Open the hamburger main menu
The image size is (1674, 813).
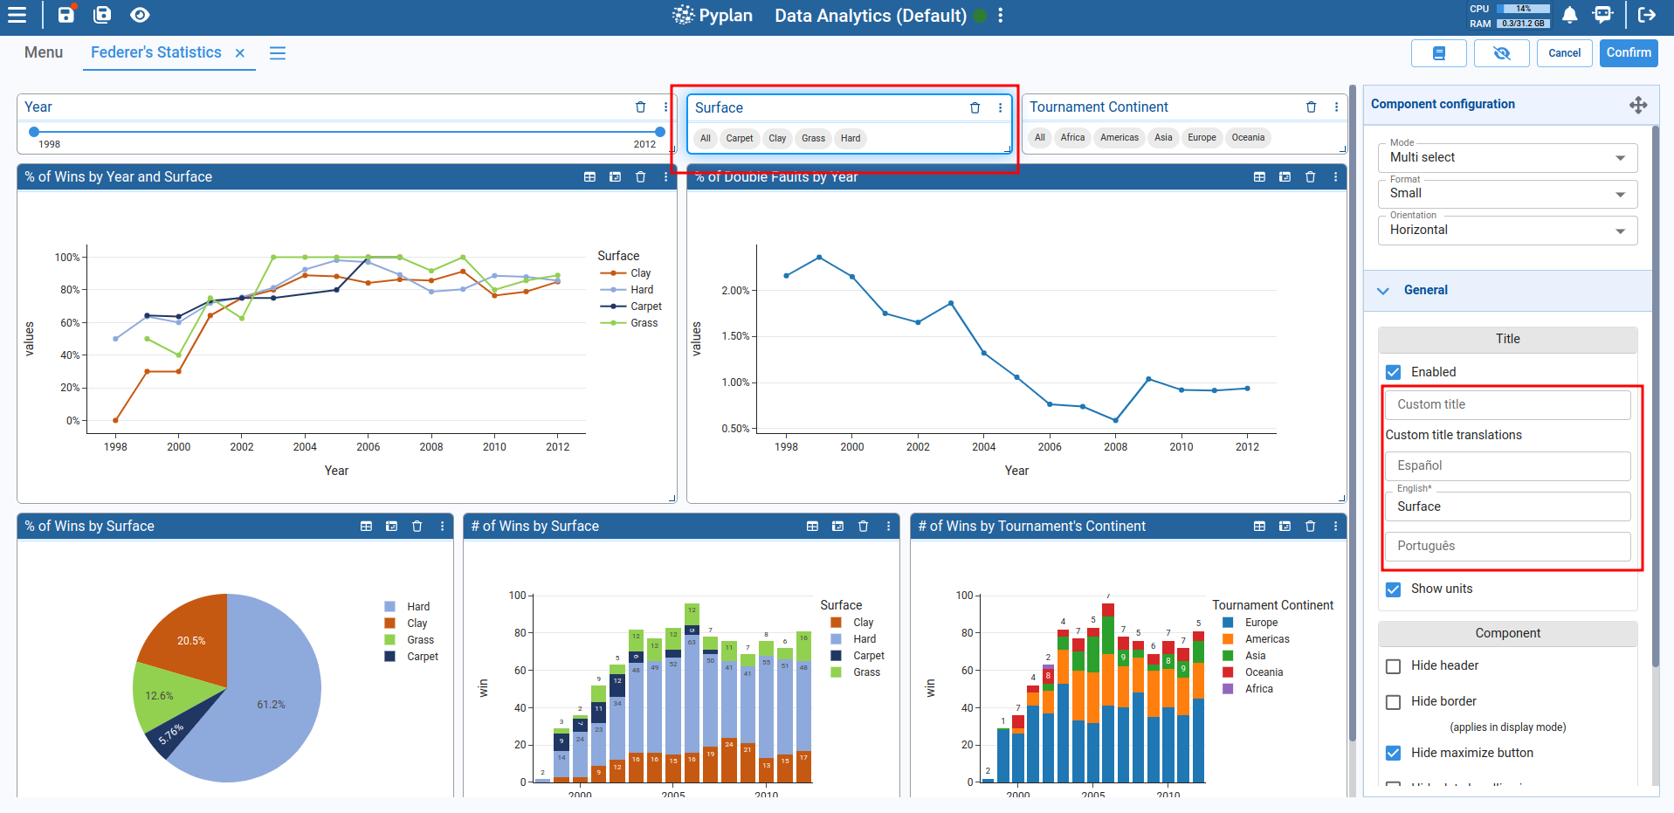(x=17, y=15)
